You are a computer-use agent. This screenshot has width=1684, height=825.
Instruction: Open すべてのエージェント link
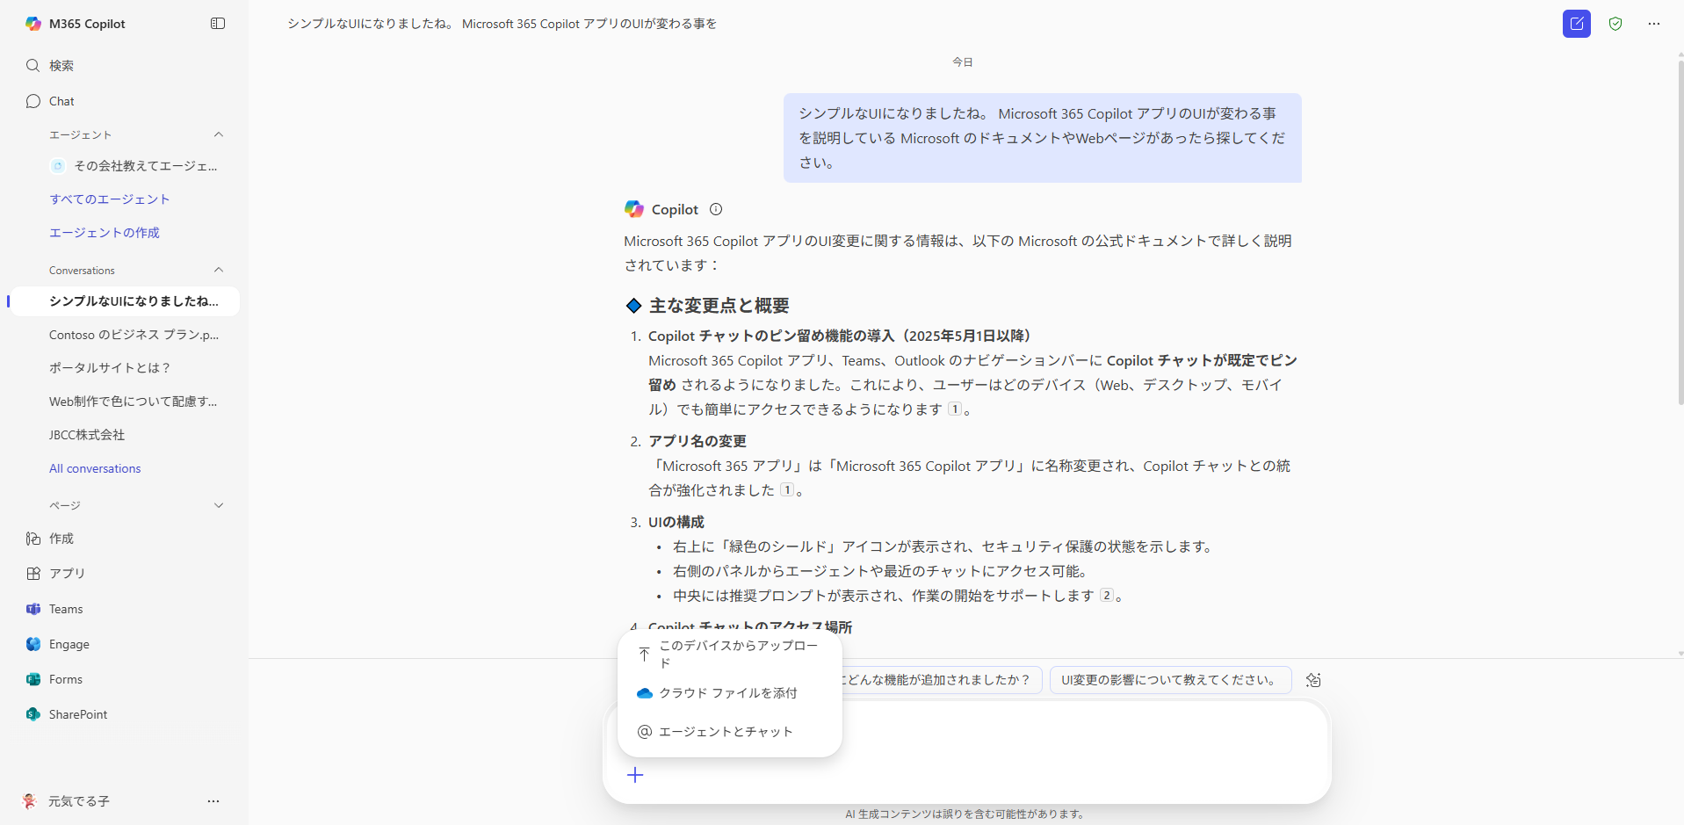[x=110, y=199]
